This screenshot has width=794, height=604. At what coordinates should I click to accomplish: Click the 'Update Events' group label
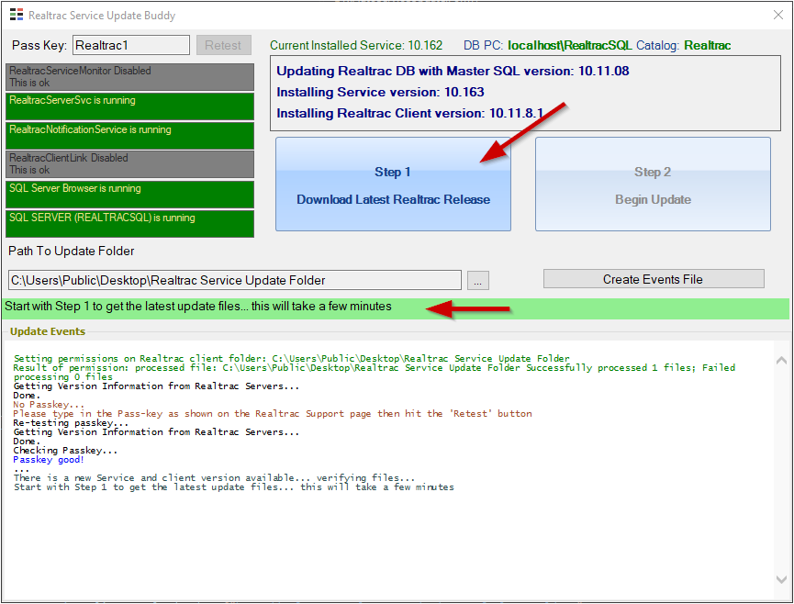click(x=48, y=331)
